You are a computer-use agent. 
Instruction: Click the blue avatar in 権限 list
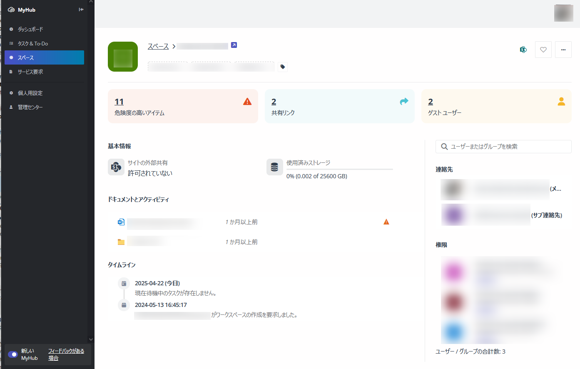point(454,332)
